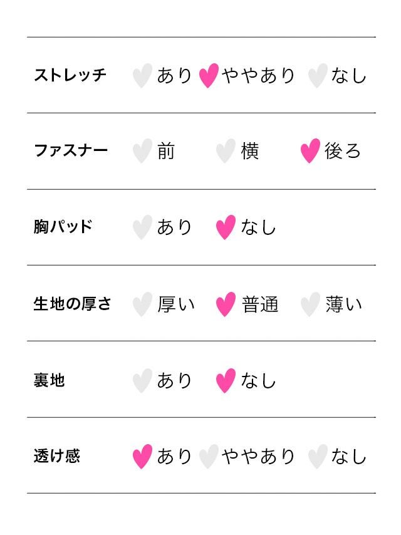Screen dimensions: 401x535
Task: Click the pink heart for 透け感 あり
Action: [x=142, y=457]
